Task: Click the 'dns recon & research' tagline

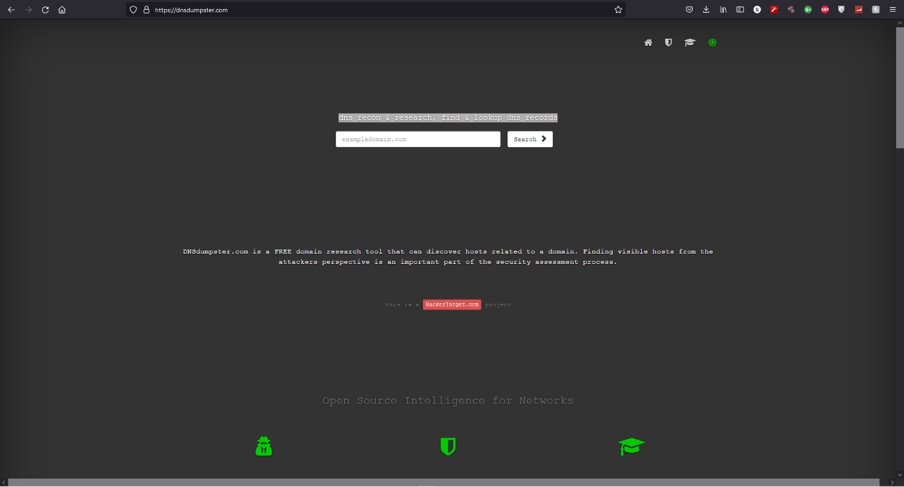Action: [x=447, y=117]
